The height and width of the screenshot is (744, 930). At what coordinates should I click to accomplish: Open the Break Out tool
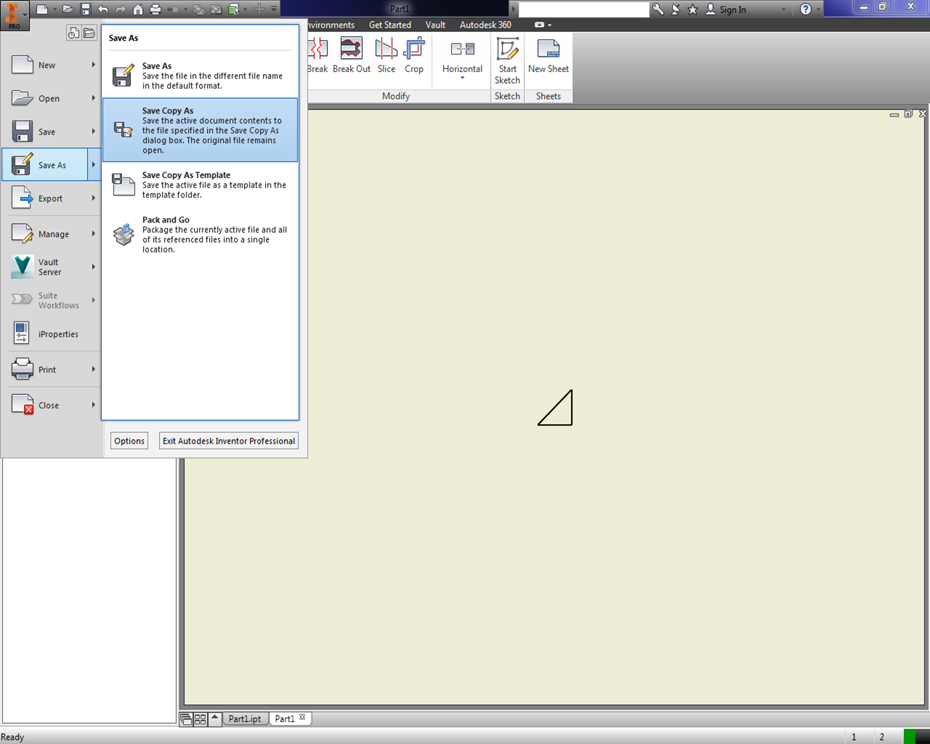[x=351, y=55]
